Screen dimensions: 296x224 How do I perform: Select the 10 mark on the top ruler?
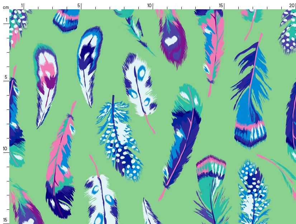click(x=149, y=5)
